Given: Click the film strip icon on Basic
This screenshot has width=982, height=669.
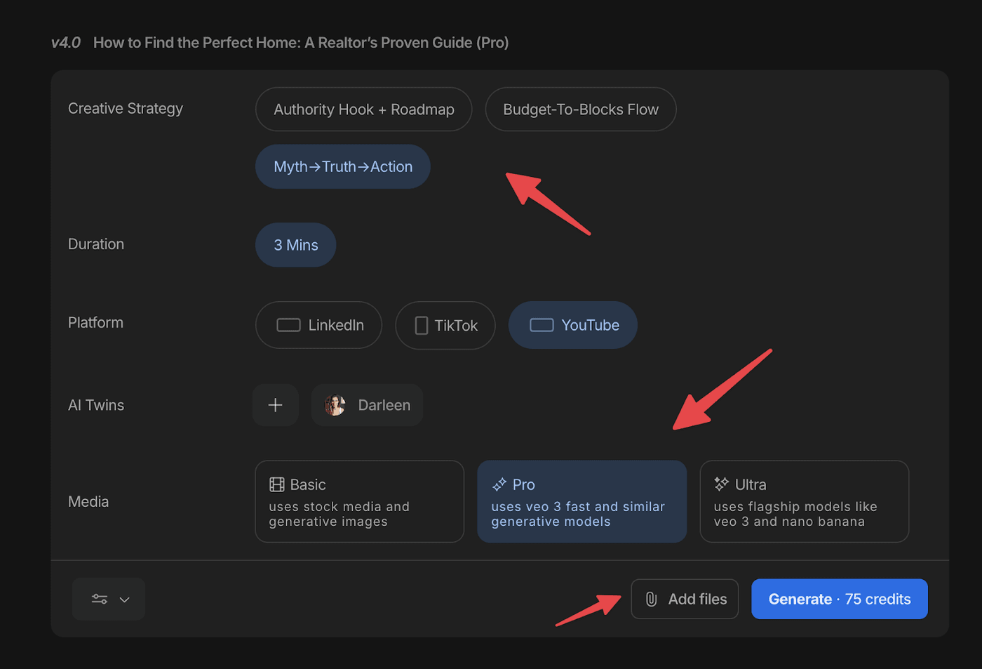Looking at the screenshot, I should 277,484.
